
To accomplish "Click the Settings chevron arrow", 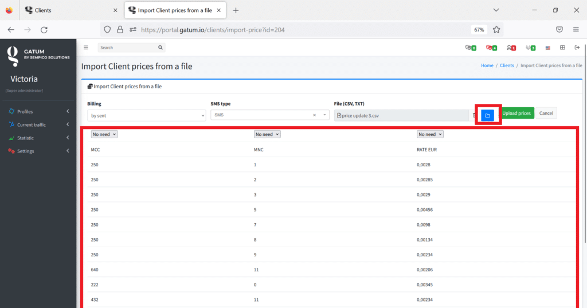I will click(x=68, y=151).
